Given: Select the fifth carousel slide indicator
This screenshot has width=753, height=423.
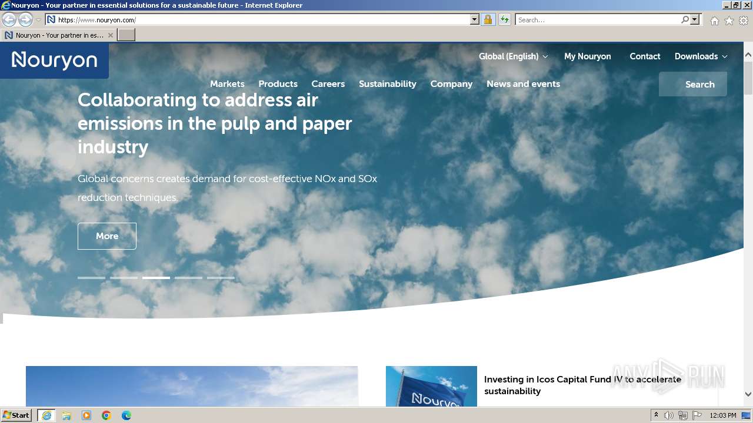Looking at the screenshot, I should tap(221, 278).
